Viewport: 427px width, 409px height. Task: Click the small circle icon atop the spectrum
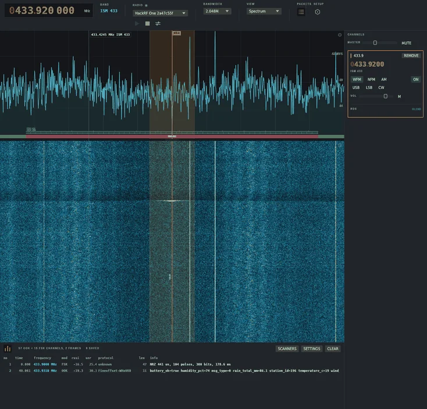point(340,35)
